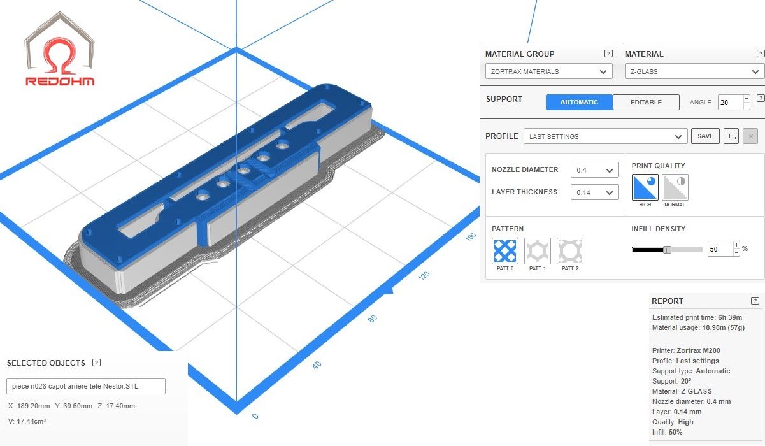Open the Profile Last Settings dropdown
The width and height of the screenshot is (765, 446).
[606, 136]
